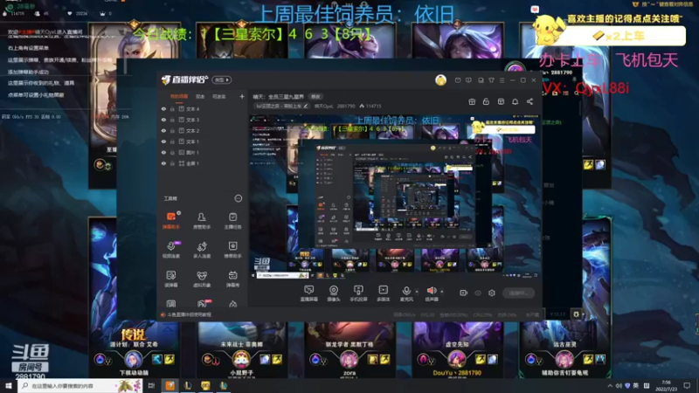Screen dimensions: 699x393
Task: Open the round more-options button in the toolbox header
Action: point(238,198)
